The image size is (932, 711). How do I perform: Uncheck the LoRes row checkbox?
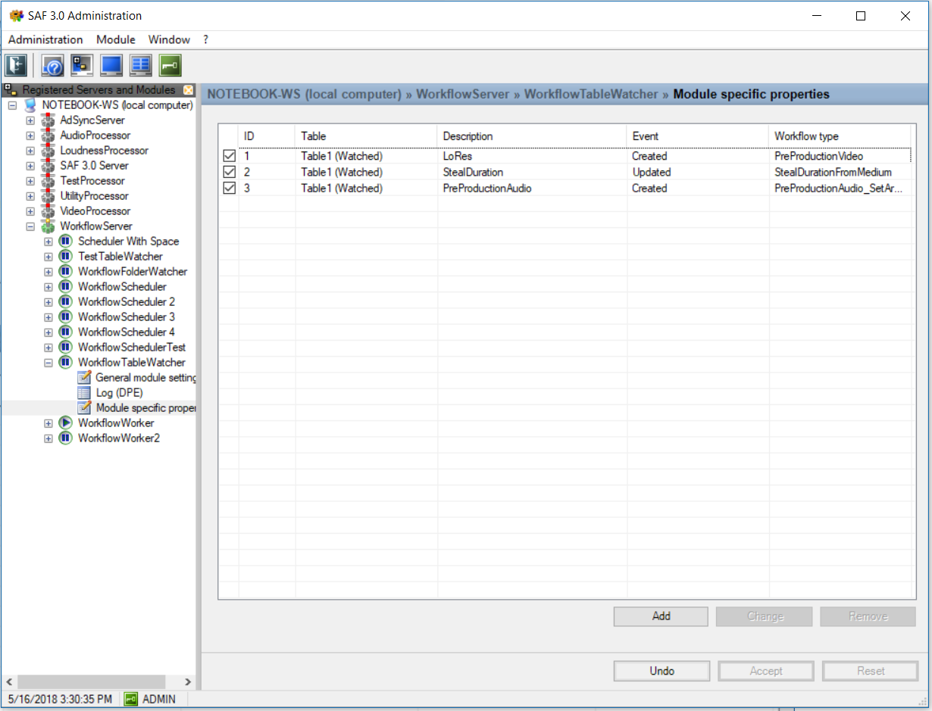230,156
